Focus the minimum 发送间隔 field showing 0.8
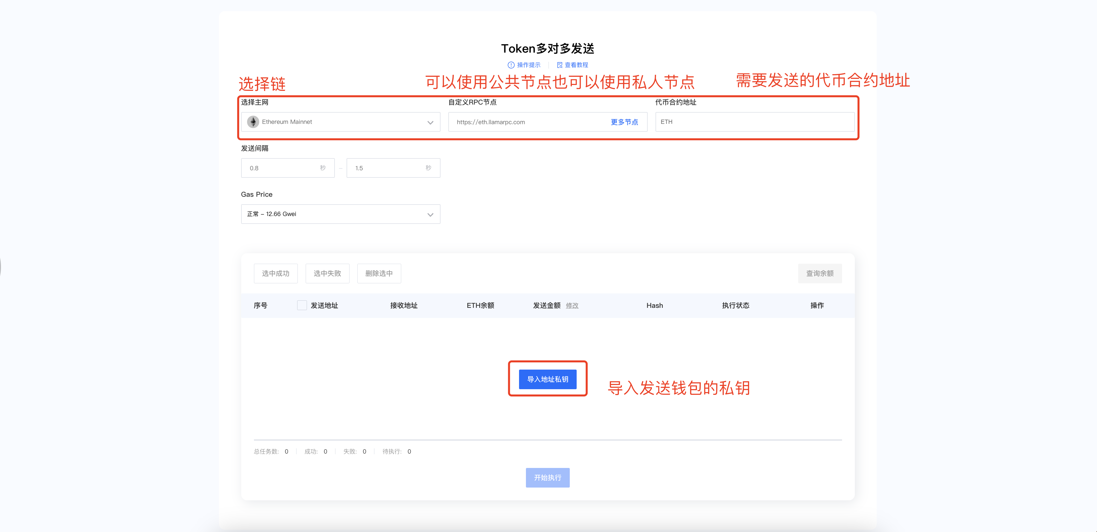 point(288,168)
